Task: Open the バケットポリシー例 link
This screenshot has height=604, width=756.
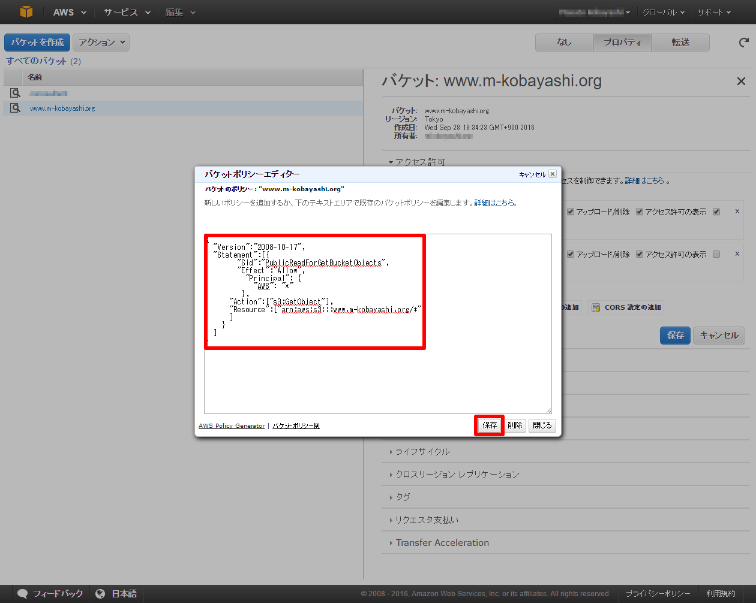Action: [x=296, y=425]
